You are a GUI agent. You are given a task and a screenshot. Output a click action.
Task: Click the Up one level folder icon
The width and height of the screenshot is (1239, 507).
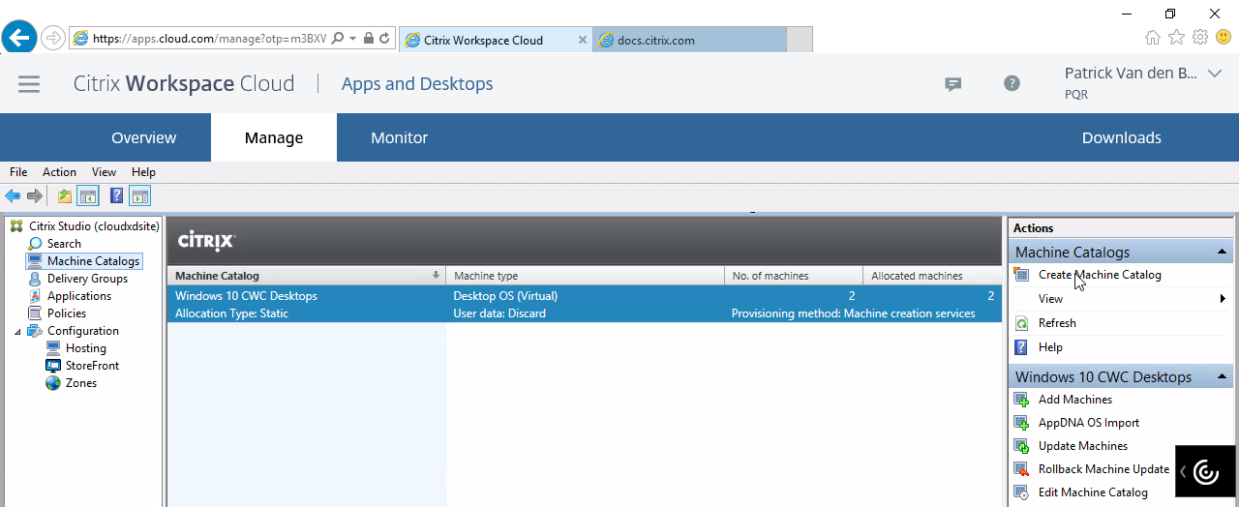tap(65, 196)
